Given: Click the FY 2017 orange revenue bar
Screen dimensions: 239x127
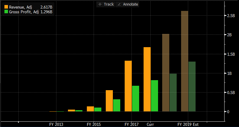Looking at the screenshot, I should (128, 86).
